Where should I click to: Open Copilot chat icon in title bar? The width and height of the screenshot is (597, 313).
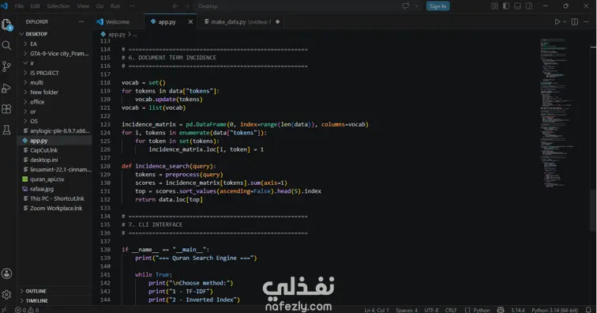[406, 6]
